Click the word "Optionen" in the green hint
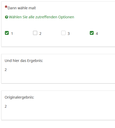Viewport: 115px width, 128px height. pyautogui.click(x=66, y=17)
